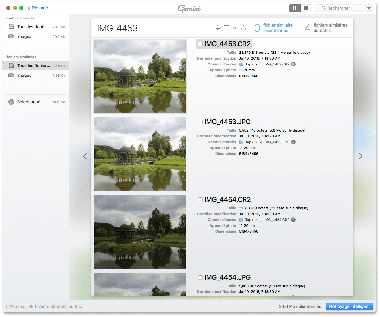This screenshot has height=317, width=380.
Task: Select Images under Doublons exacts
Action: pos(35,36)
